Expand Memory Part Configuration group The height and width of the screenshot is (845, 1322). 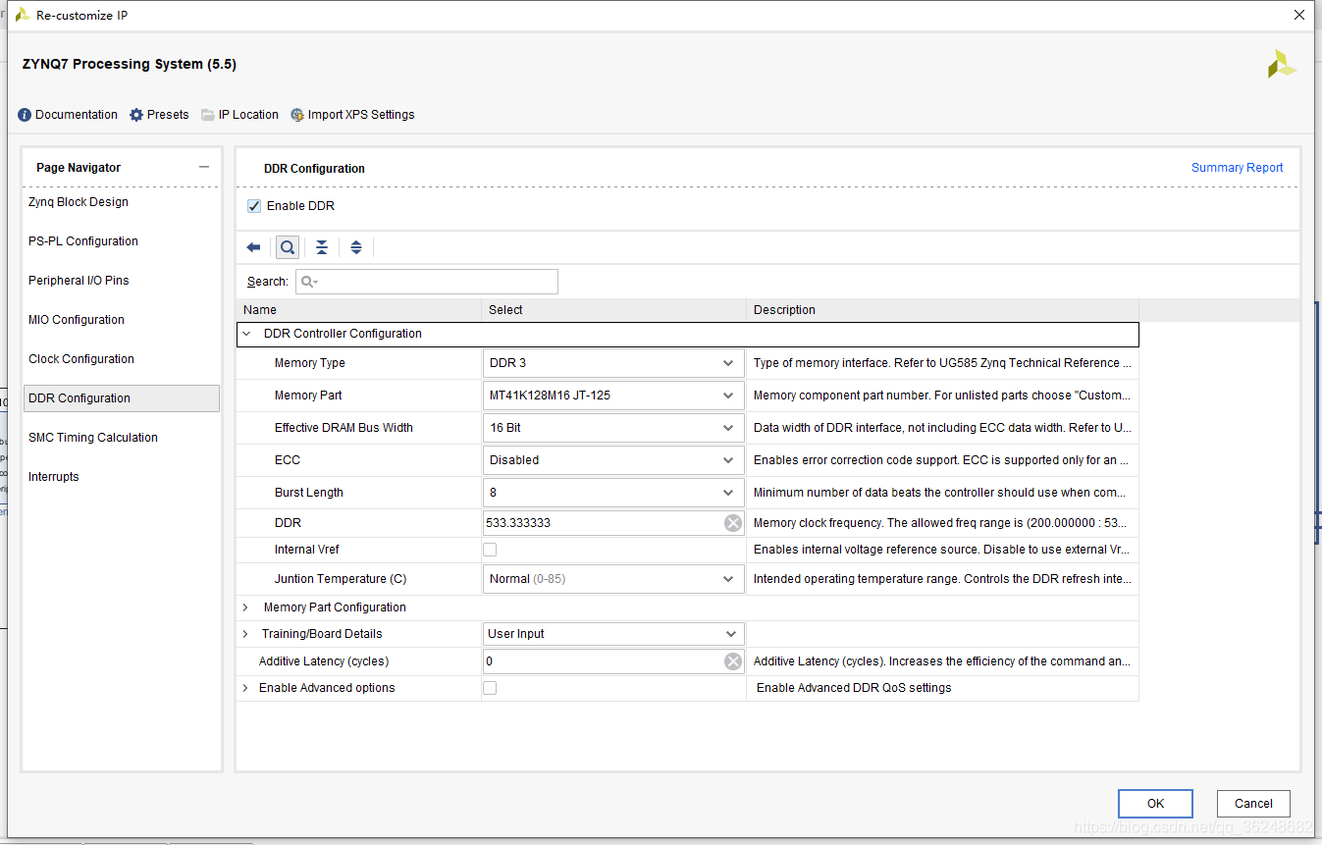[x=246, y=607]
